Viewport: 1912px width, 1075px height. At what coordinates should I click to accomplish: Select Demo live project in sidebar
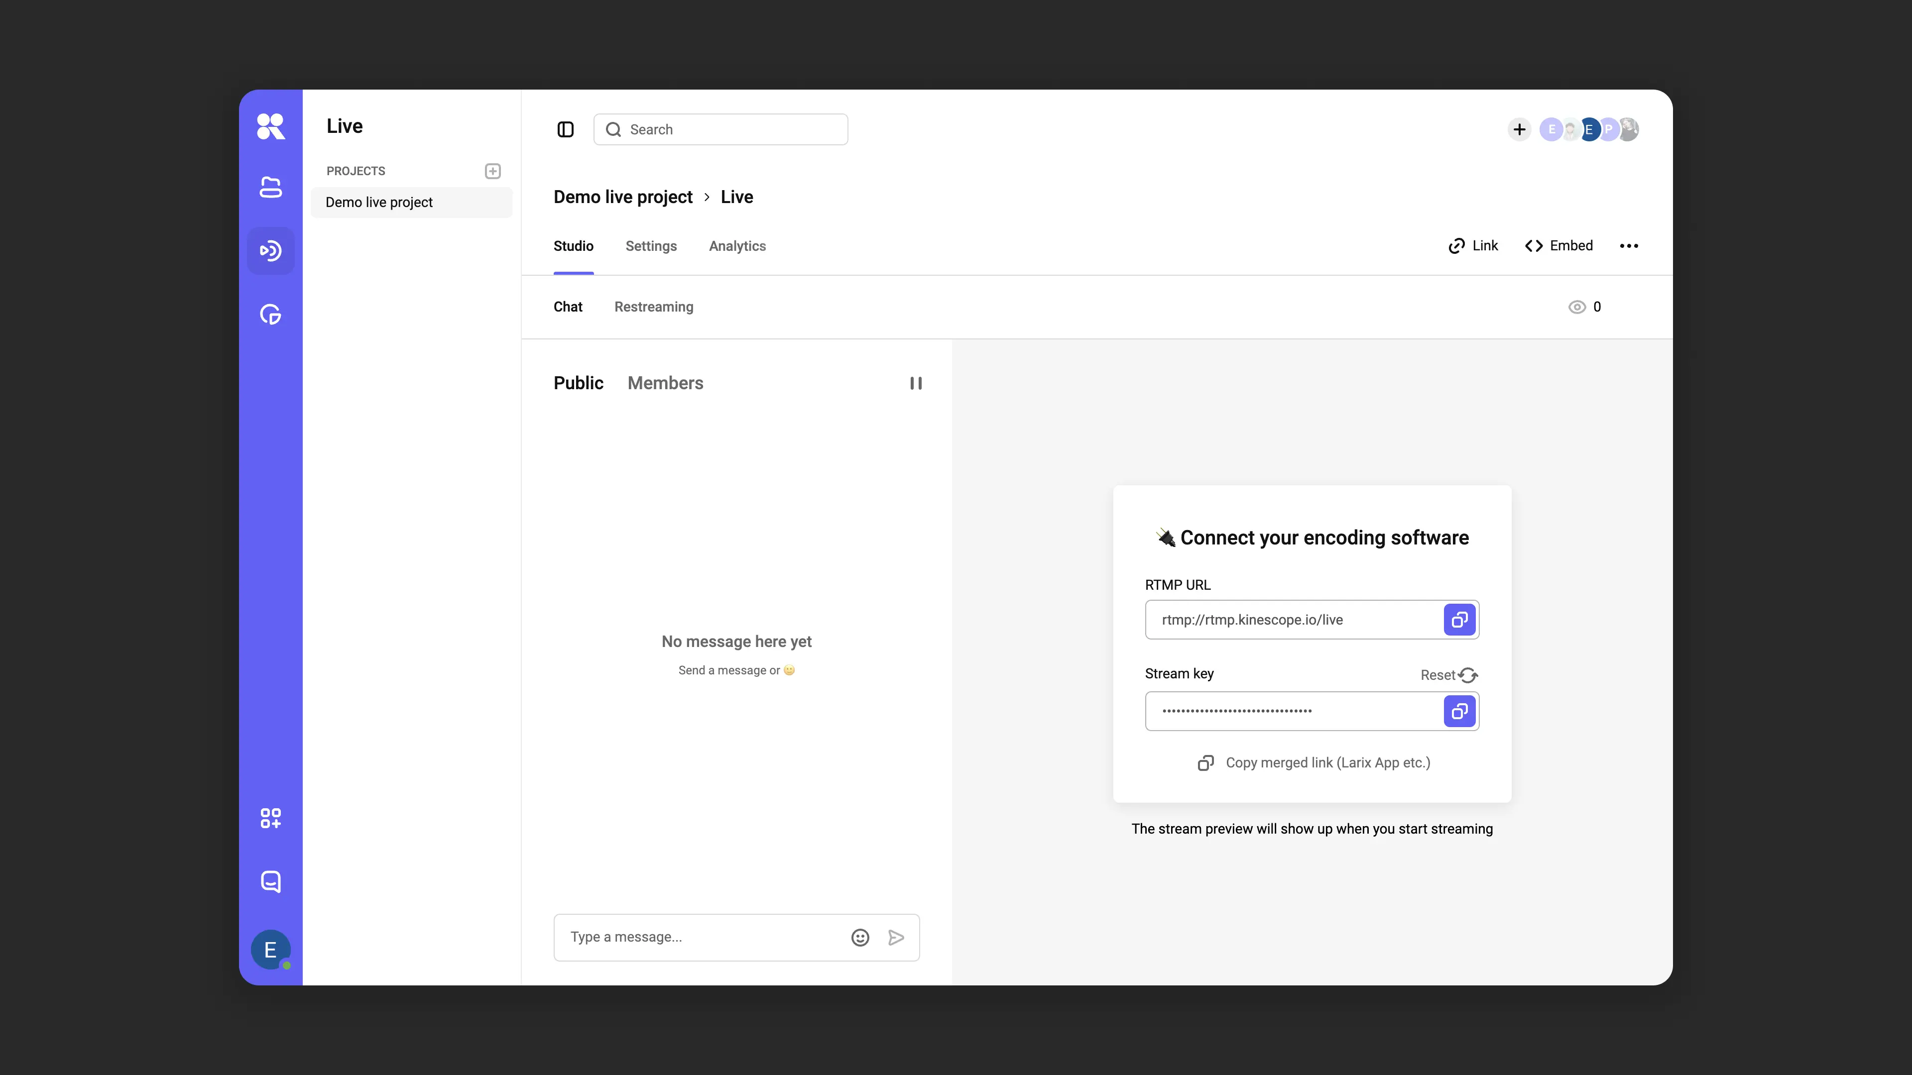pyautogui.click(x=411, y=203)
